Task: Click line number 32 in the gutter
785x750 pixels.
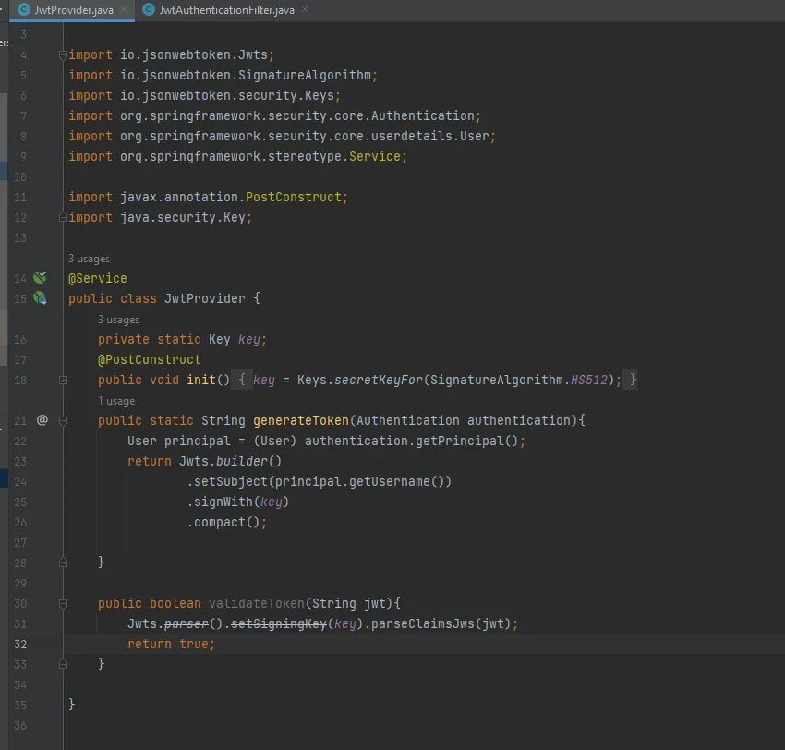Action: pos(21,644)
